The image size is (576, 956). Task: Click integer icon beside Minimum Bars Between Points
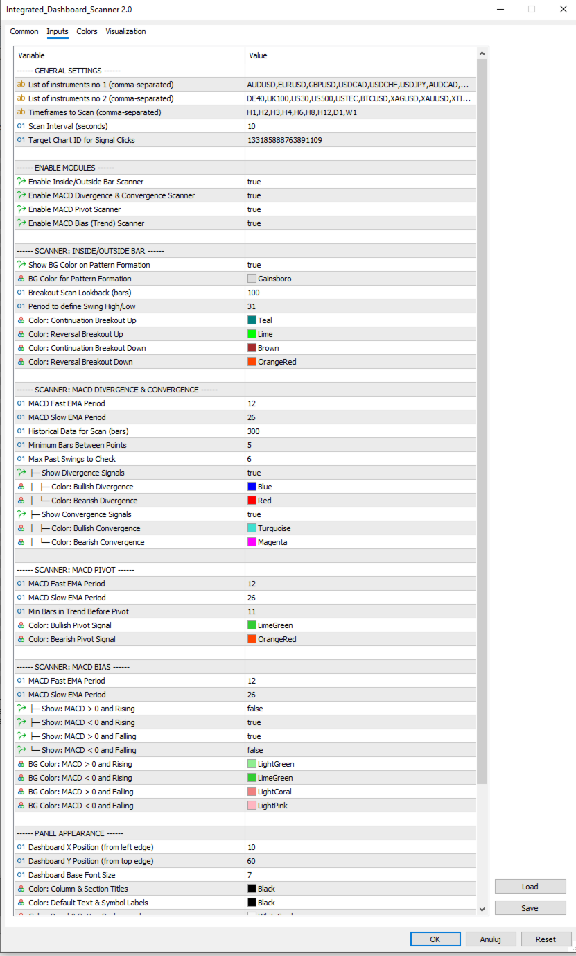(21, 445)
